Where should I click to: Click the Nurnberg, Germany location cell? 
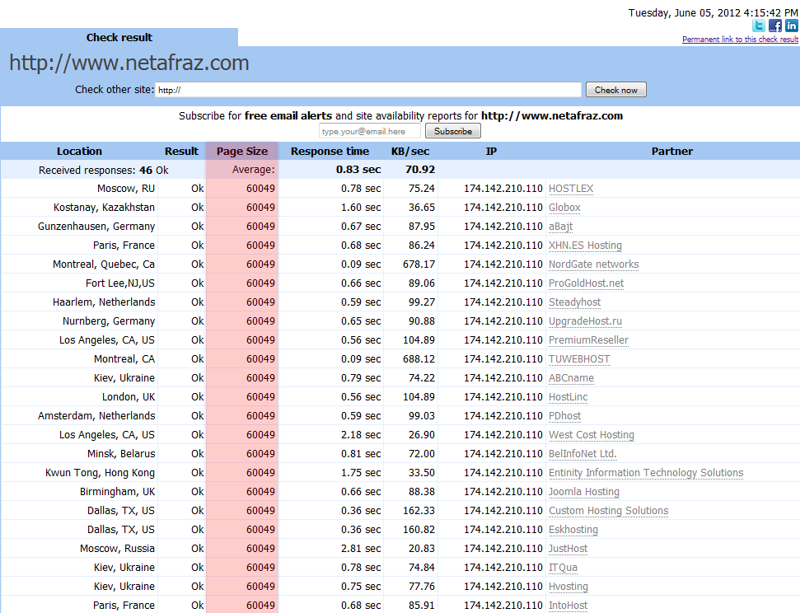click(x=109, y=321)
